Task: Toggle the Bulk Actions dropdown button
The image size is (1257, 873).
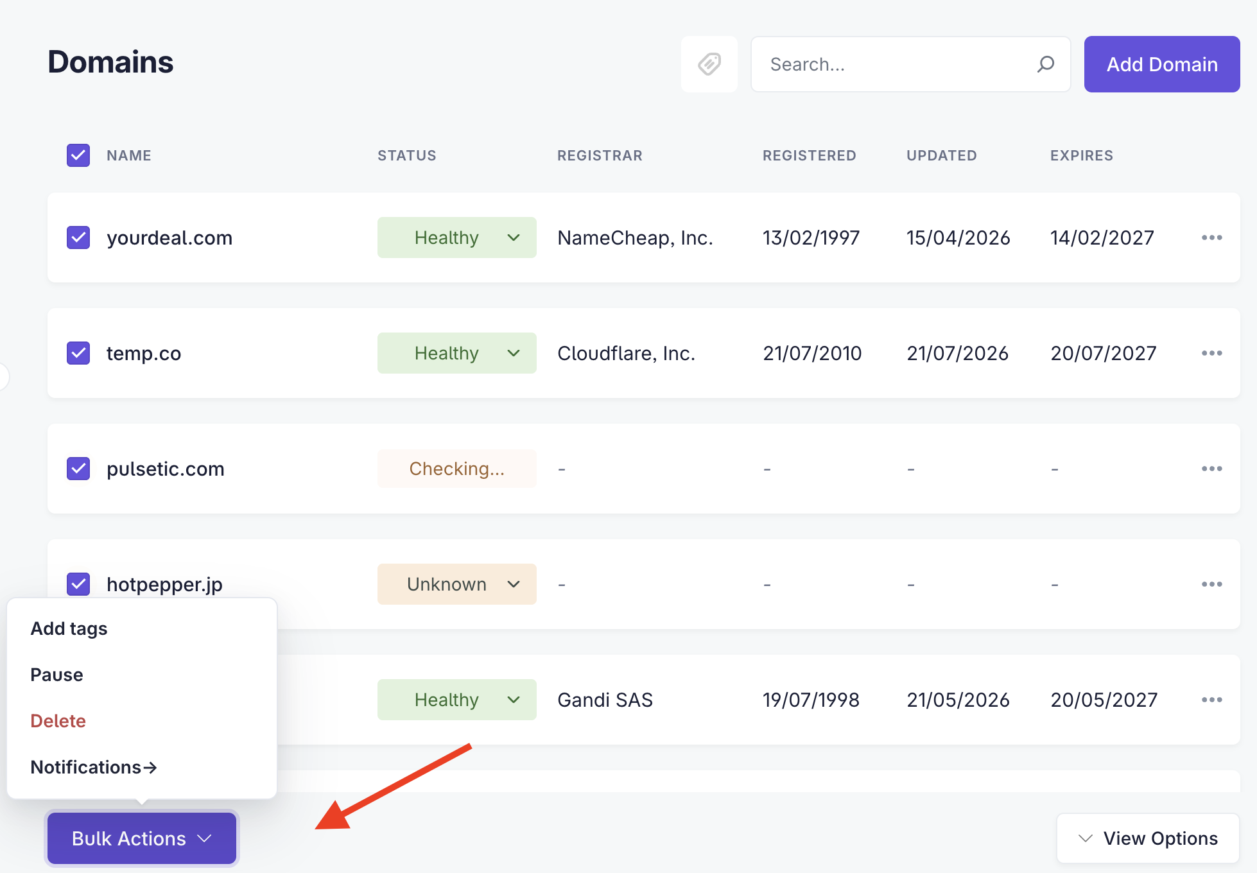Action: tap(142, 838)
